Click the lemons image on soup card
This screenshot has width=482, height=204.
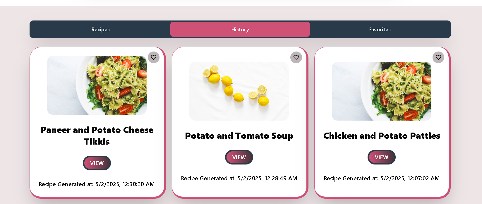239,91
